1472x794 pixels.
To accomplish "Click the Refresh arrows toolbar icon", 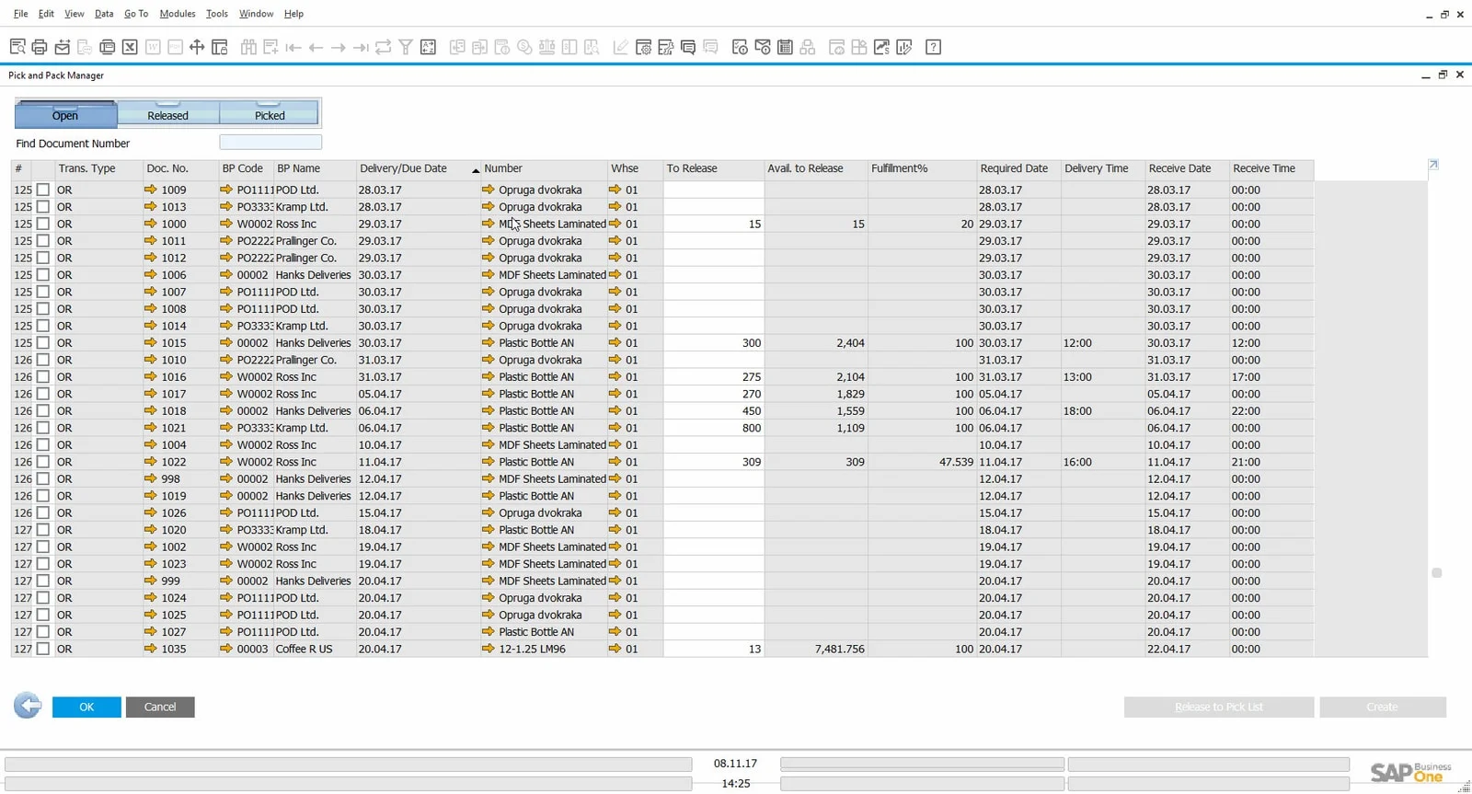I will 384,47.
